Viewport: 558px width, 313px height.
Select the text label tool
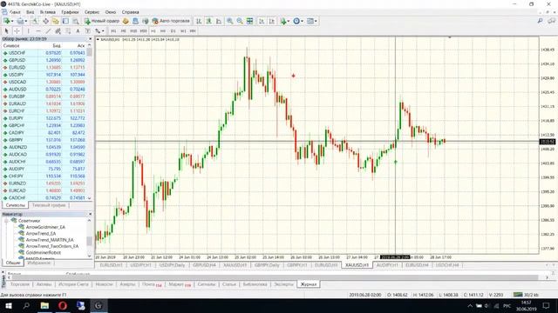click(87, 31)
